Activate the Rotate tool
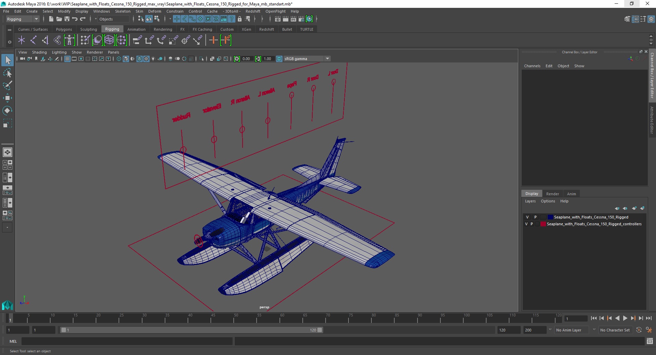 point(8,110)
